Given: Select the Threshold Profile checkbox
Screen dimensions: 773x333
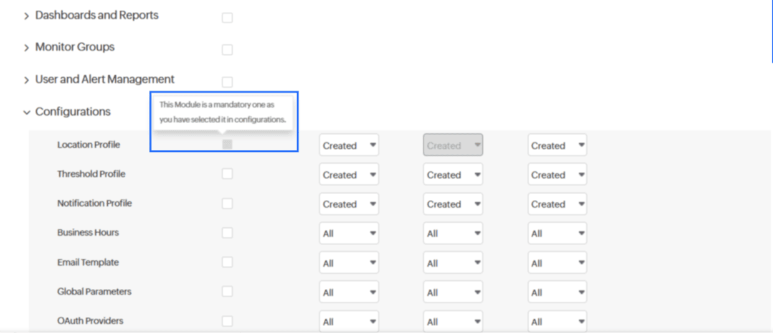Looking at the screenshot, I should click(227, 174).
